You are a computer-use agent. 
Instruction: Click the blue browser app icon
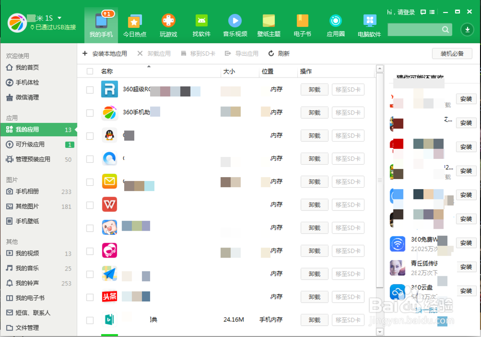(x=110, y=158)
